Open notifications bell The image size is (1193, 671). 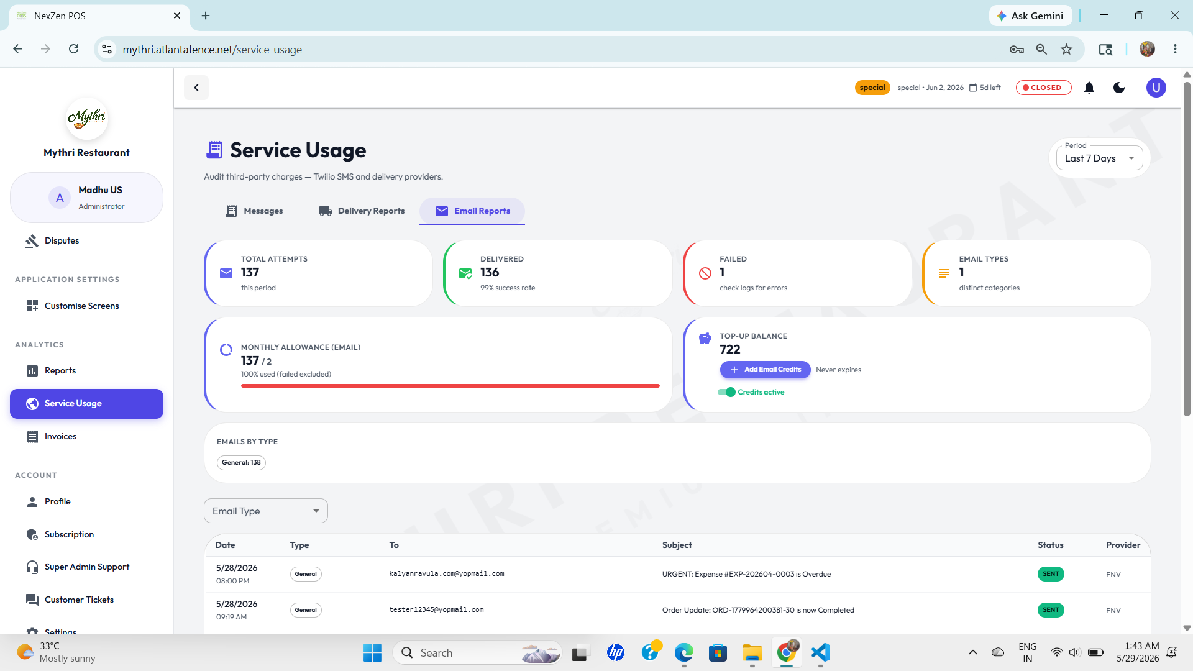pyautogui.click(x=1089, y=88)
